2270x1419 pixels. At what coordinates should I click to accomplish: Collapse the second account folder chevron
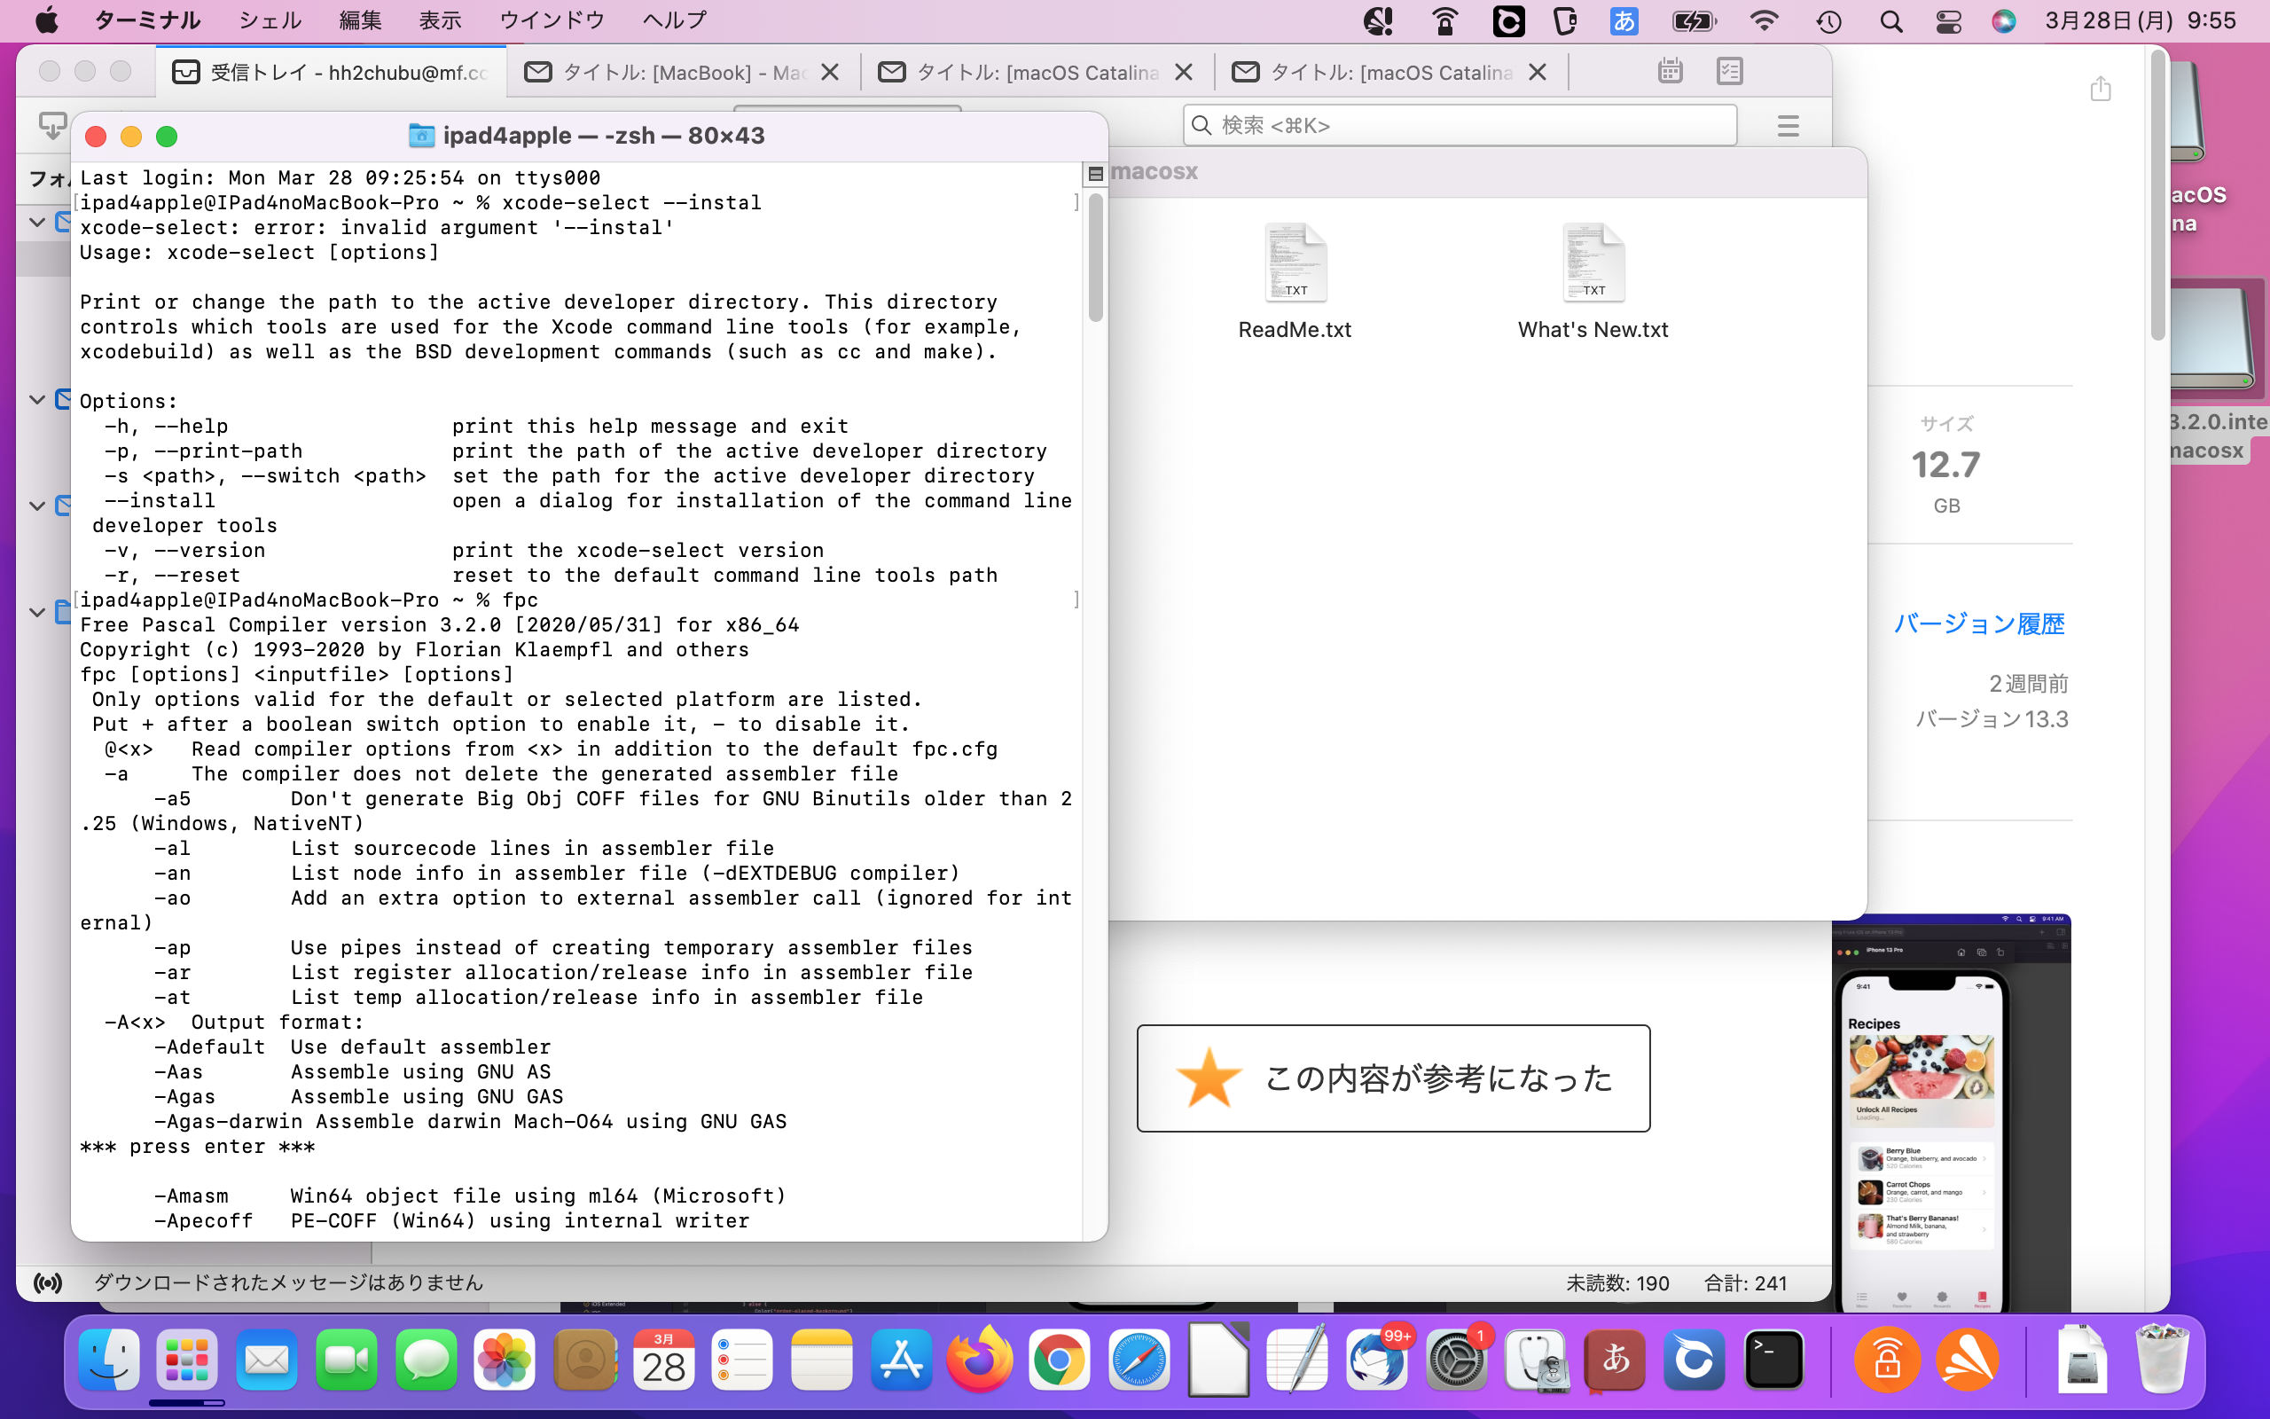[37, 400]
